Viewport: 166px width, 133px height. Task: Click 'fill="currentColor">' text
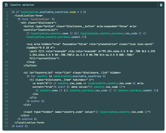44,59
